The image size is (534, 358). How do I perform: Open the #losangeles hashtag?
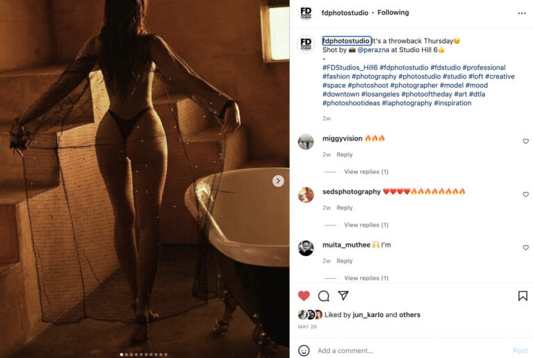coord(380,94)
